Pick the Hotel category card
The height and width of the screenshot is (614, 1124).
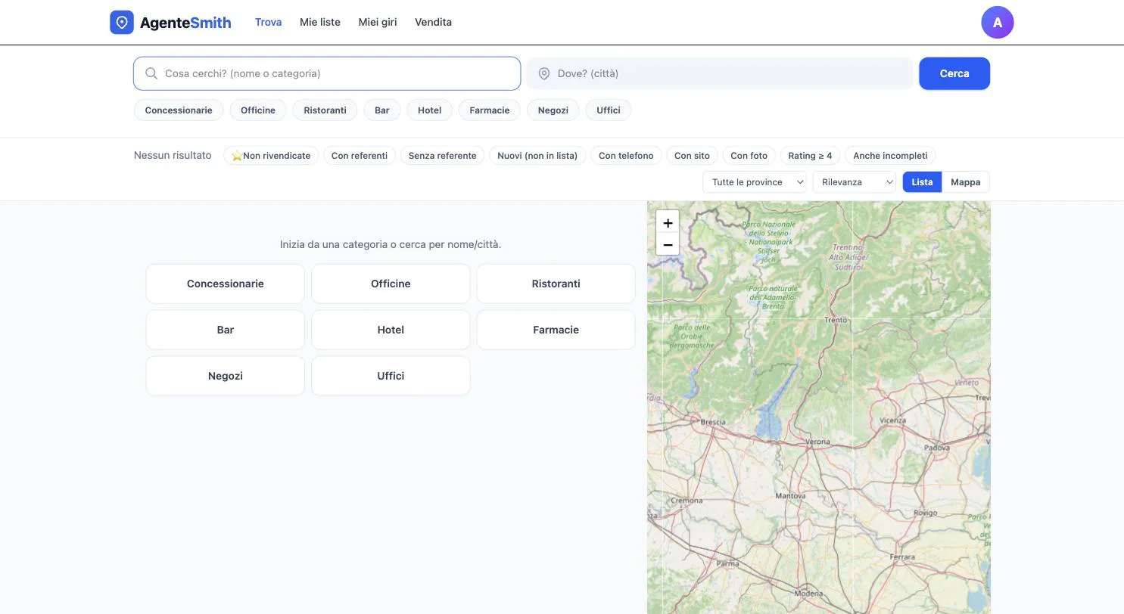(391, 330)
